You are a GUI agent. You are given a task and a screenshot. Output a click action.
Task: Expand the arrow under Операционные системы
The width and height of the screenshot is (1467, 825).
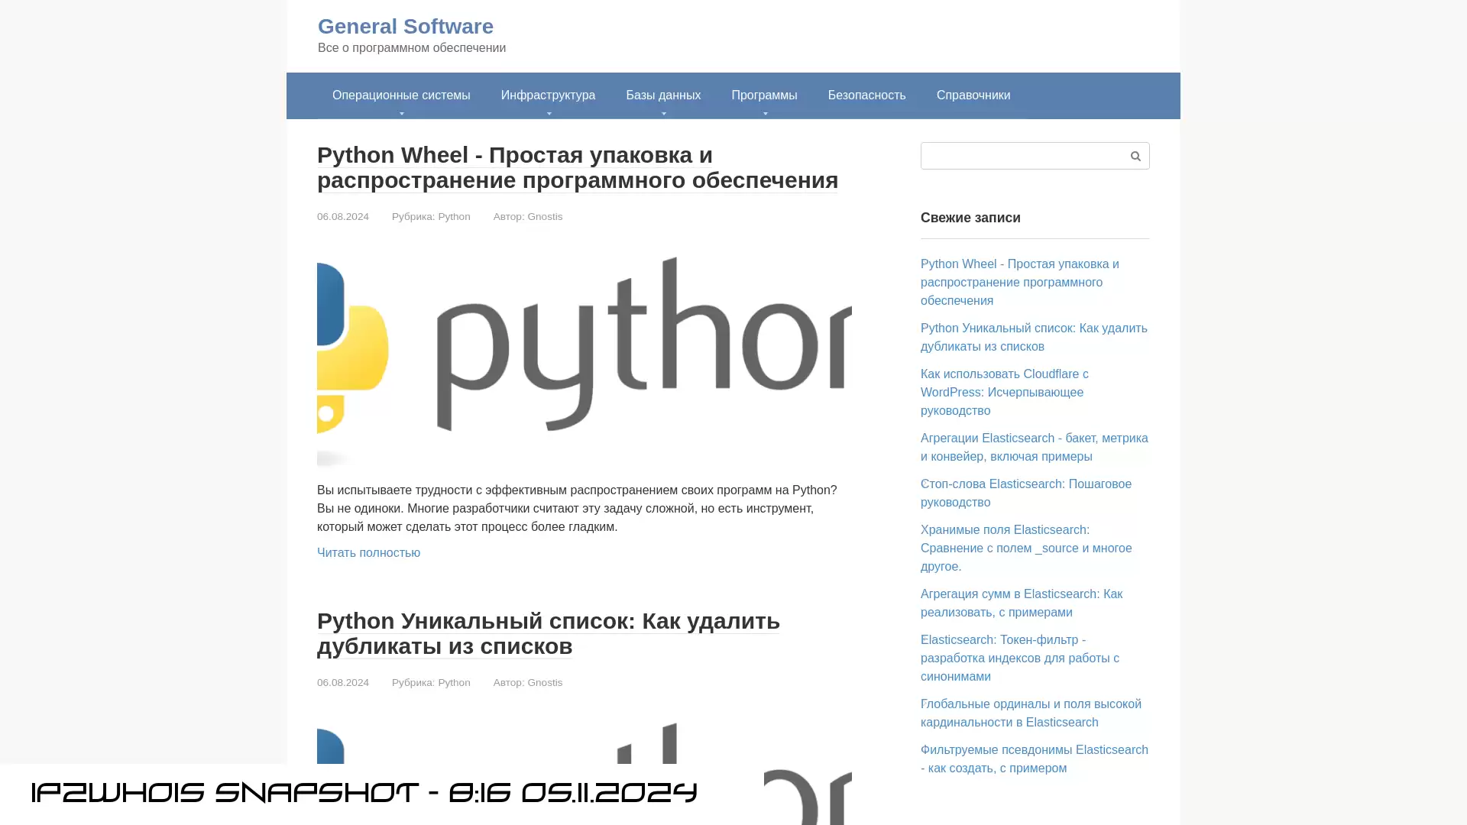pyautogui.click(x=402, y=114)
